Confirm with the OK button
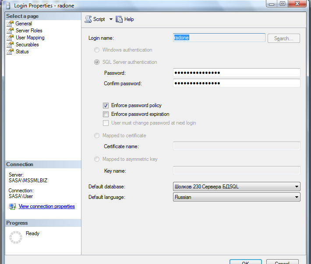Screen dimensions: 311x264 point(246,262)
